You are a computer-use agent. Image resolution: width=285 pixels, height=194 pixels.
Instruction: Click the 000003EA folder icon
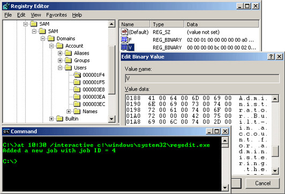77,96
